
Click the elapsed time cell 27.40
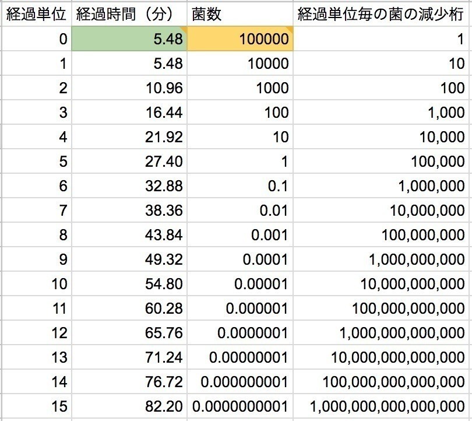pyautogui.click(x=129, y=162)
